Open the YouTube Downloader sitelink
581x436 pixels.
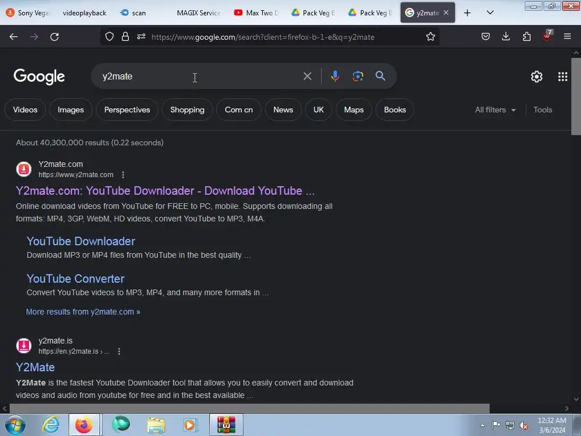coord(81,241)
